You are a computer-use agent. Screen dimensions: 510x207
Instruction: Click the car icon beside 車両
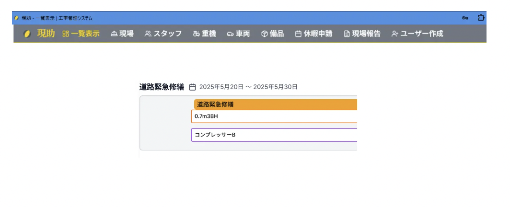point(231,34)
